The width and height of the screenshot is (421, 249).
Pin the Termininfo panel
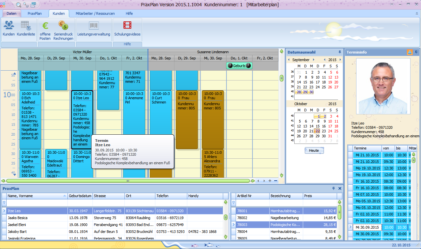point(416,52)
